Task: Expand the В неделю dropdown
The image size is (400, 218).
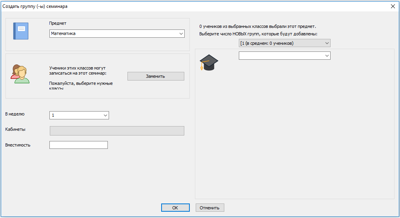Action: tap(79, 115)
